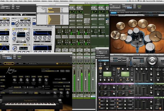The height and width of the screenshot is (111, 164).
Task: Toggle BYPASS in the Superior Drummer header
Action: 139,6
